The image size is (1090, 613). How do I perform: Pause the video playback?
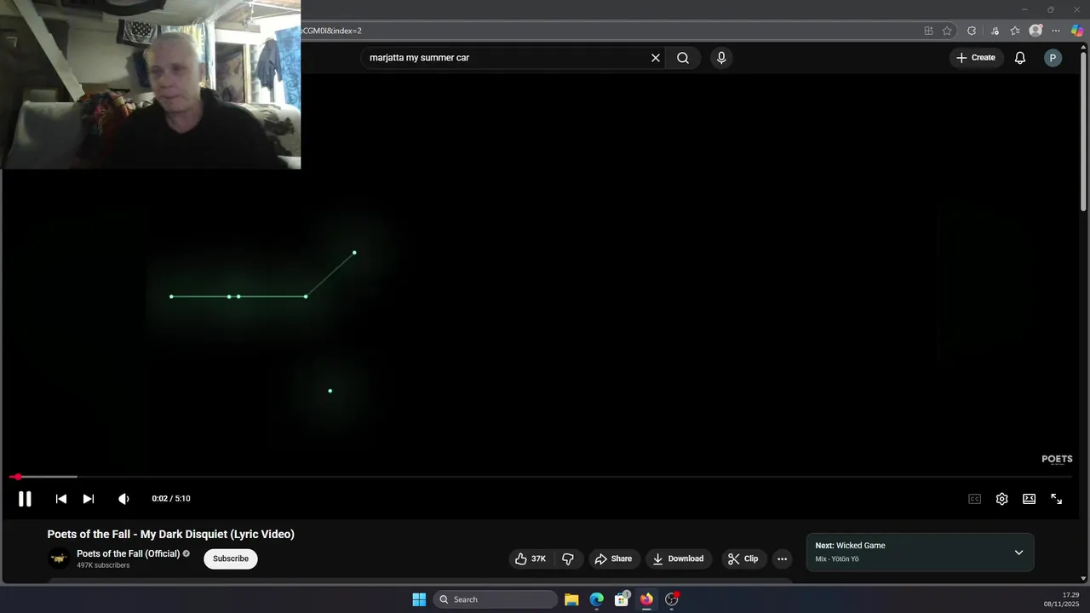tap(25, 499)
